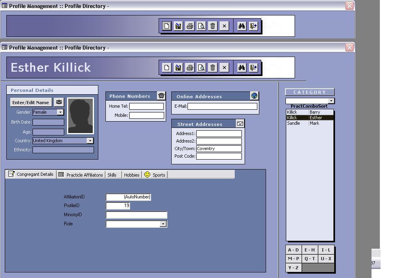Click binoculars Find icon in back window toolbar
Screen dimensions: 406x278
point(241,26)
